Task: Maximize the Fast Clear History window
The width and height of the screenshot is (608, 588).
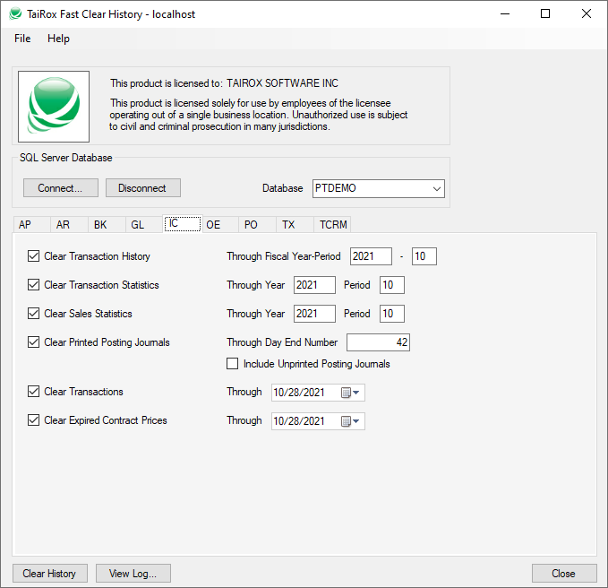Action: tap(545, 14)
